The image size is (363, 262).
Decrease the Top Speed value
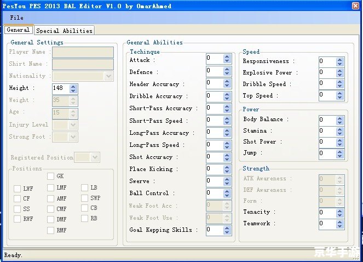point(339,98)
